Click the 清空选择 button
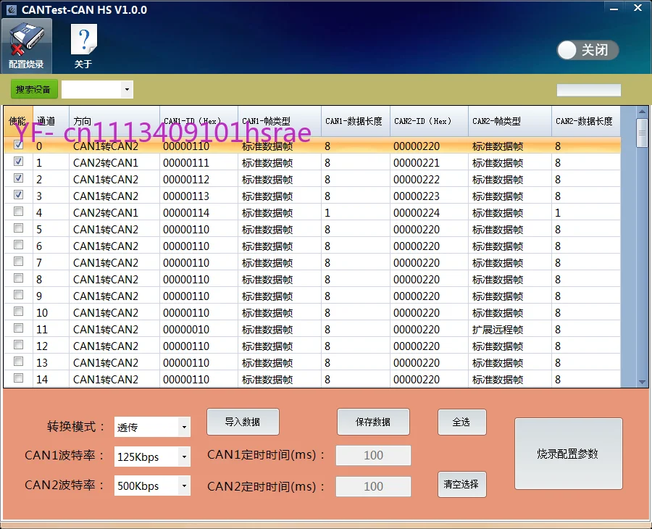The image size is (652, 529). [x=461, y=484]
